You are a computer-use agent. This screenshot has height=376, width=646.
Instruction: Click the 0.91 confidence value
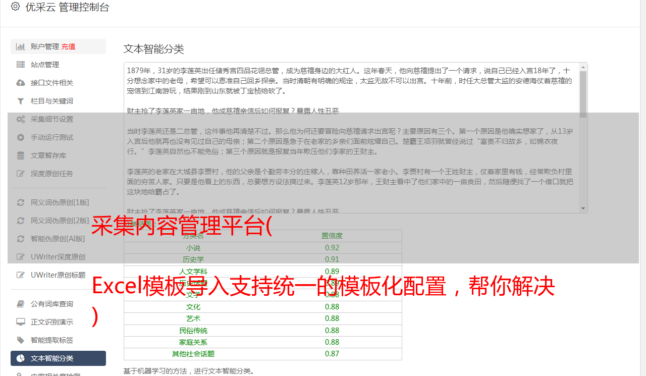(332, 259)
